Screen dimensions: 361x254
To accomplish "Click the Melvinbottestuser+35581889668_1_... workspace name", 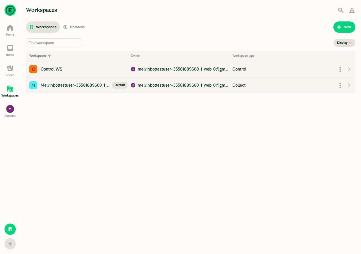I will 75,85.
